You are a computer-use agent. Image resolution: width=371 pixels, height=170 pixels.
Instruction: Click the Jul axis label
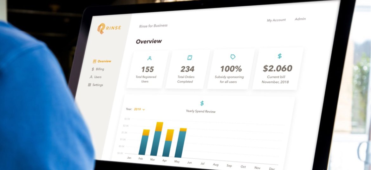point(202,163)
